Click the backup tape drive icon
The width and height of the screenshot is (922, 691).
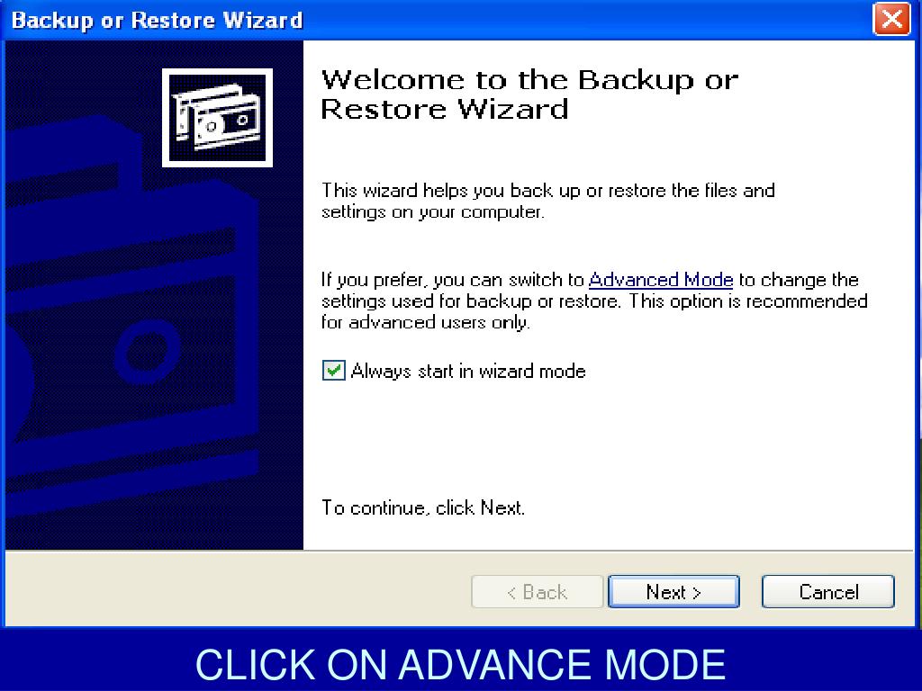point(218,118)
